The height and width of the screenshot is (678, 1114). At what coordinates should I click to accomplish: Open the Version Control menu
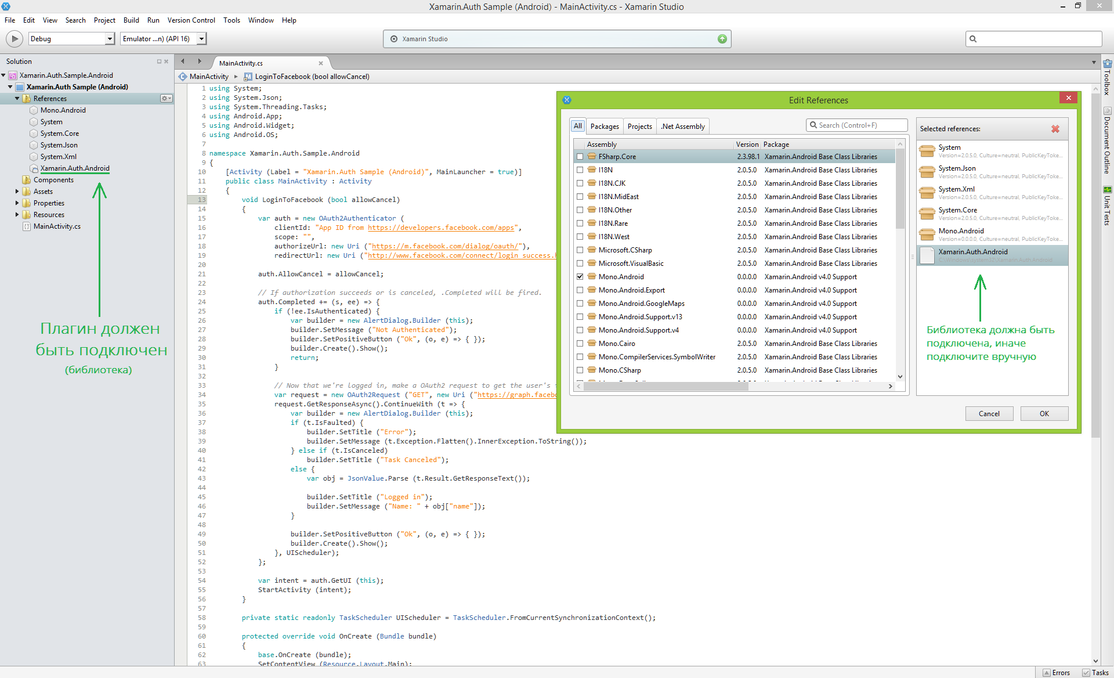(x=191, y=20)
